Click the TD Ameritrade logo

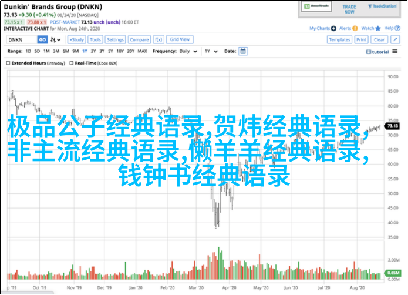pyautogui.click(x=316, y=6)
